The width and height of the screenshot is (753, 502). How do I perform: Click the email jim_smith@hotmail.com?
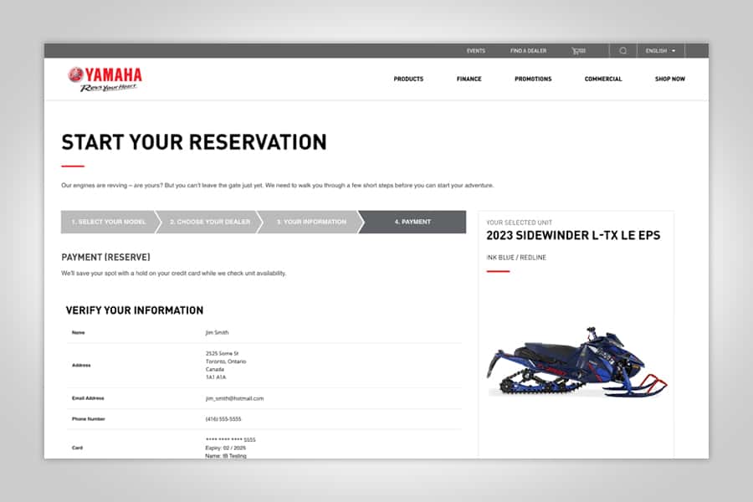234,398
